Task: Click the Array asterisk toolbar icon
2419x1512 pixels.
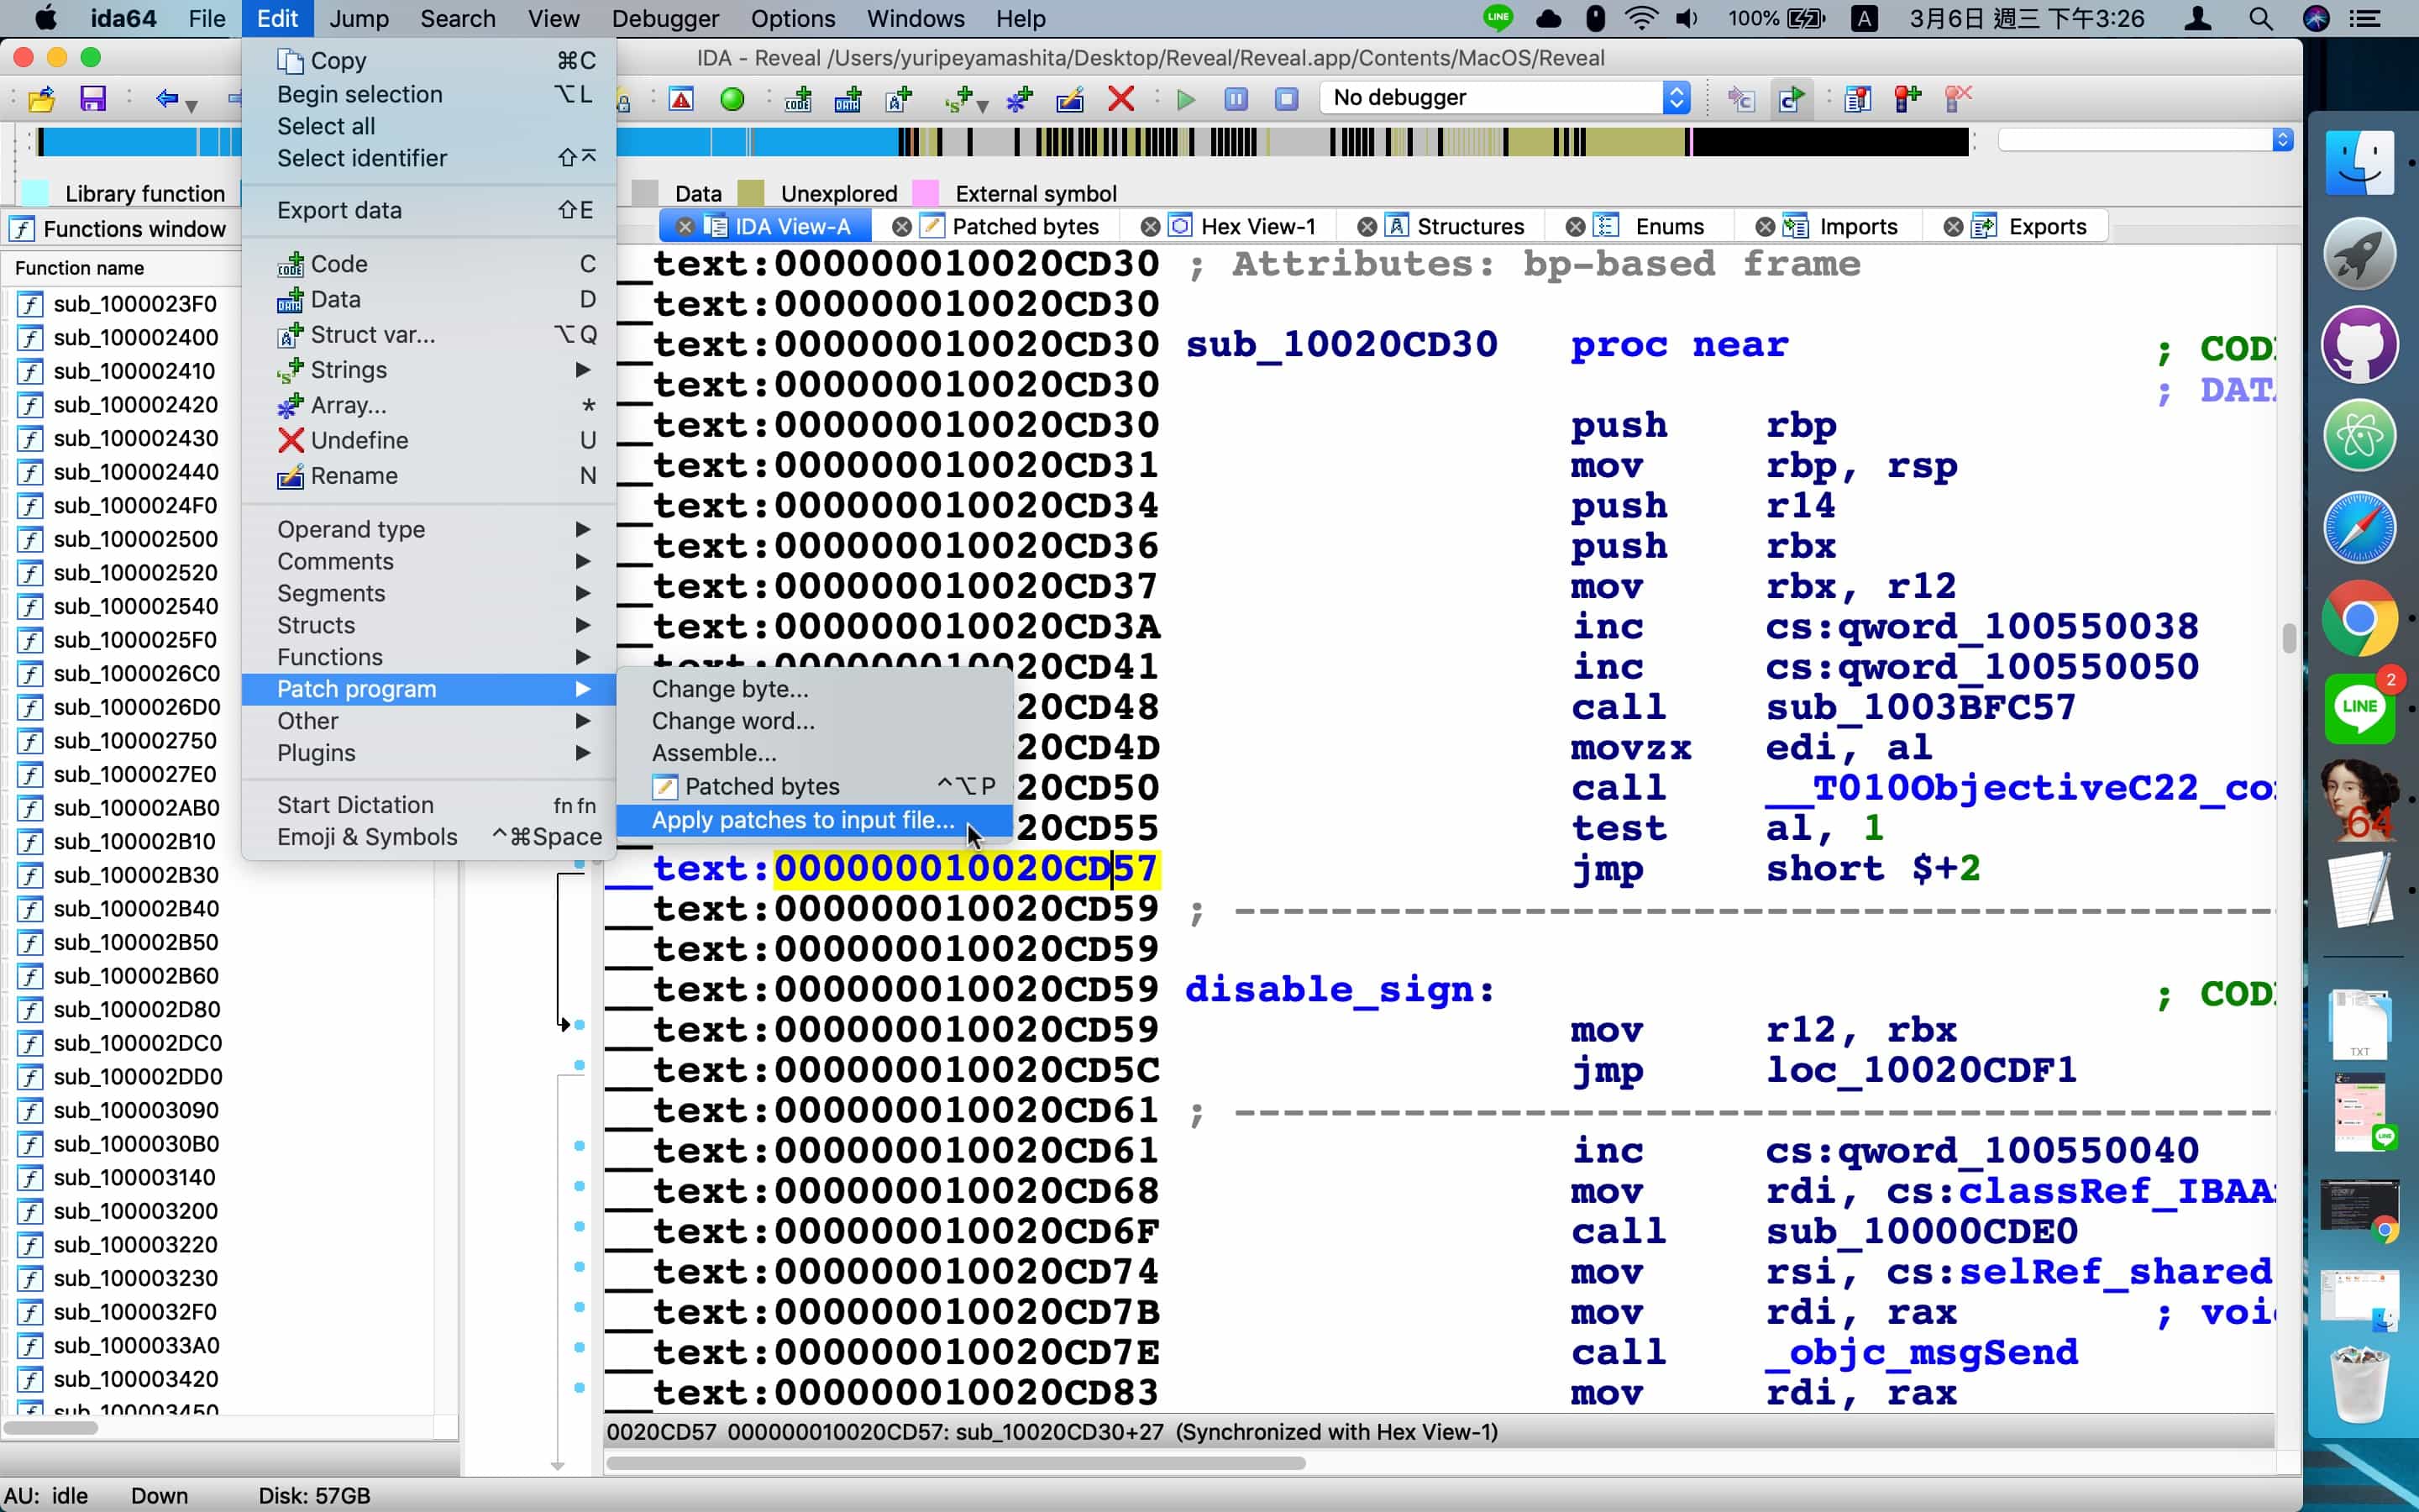Action: click(1019, 98)
